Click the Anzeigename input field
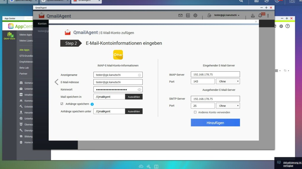Viewport: 302px width, 169px height. (118, 75)
